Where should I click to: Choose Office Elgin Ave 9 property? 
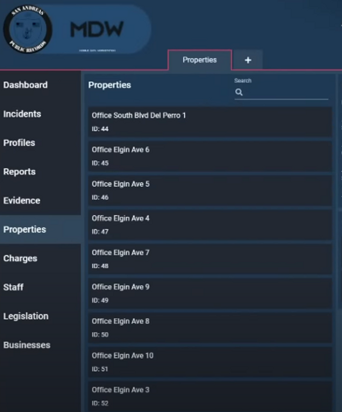click(x=210, y=293)
